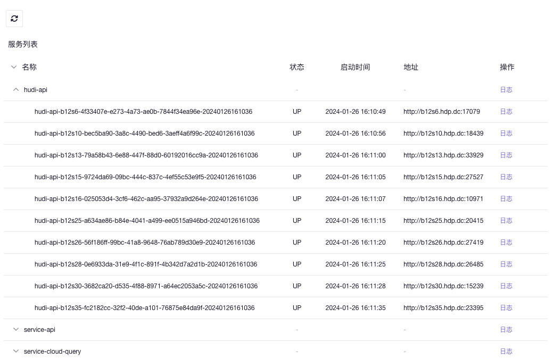Click the refresh icon button
Screen dimensions: 553x359
[14, 19]
